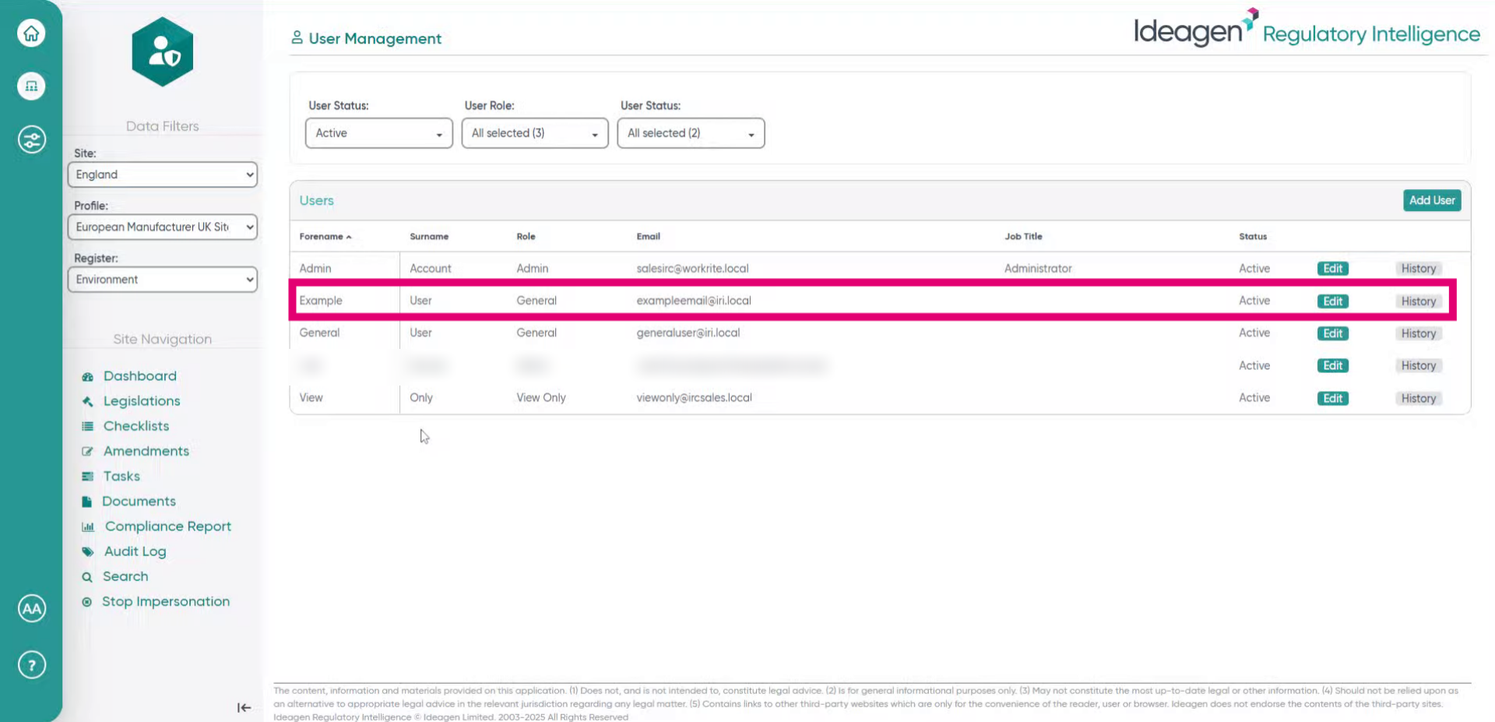
Task: Edit the General User row
Action: (1333, 333)
